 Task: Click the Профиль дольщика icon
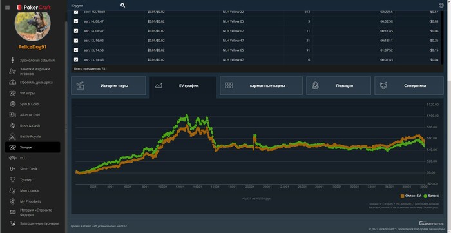(x=12, y=83)
